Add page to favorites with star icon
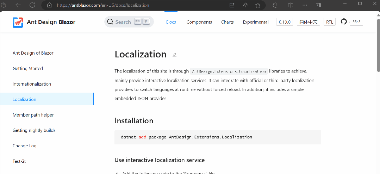380x174 pixels. (258, 5)
